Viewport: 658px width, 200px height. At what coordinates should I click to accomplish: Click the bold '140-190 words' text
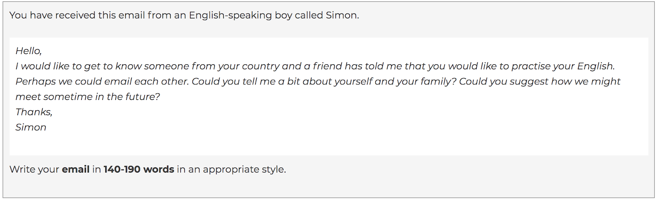coord(139,169)
